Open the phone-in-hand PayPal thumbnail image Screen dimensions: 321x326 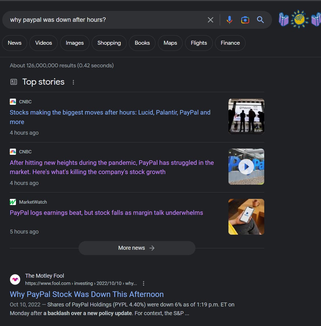pos(246,217)
